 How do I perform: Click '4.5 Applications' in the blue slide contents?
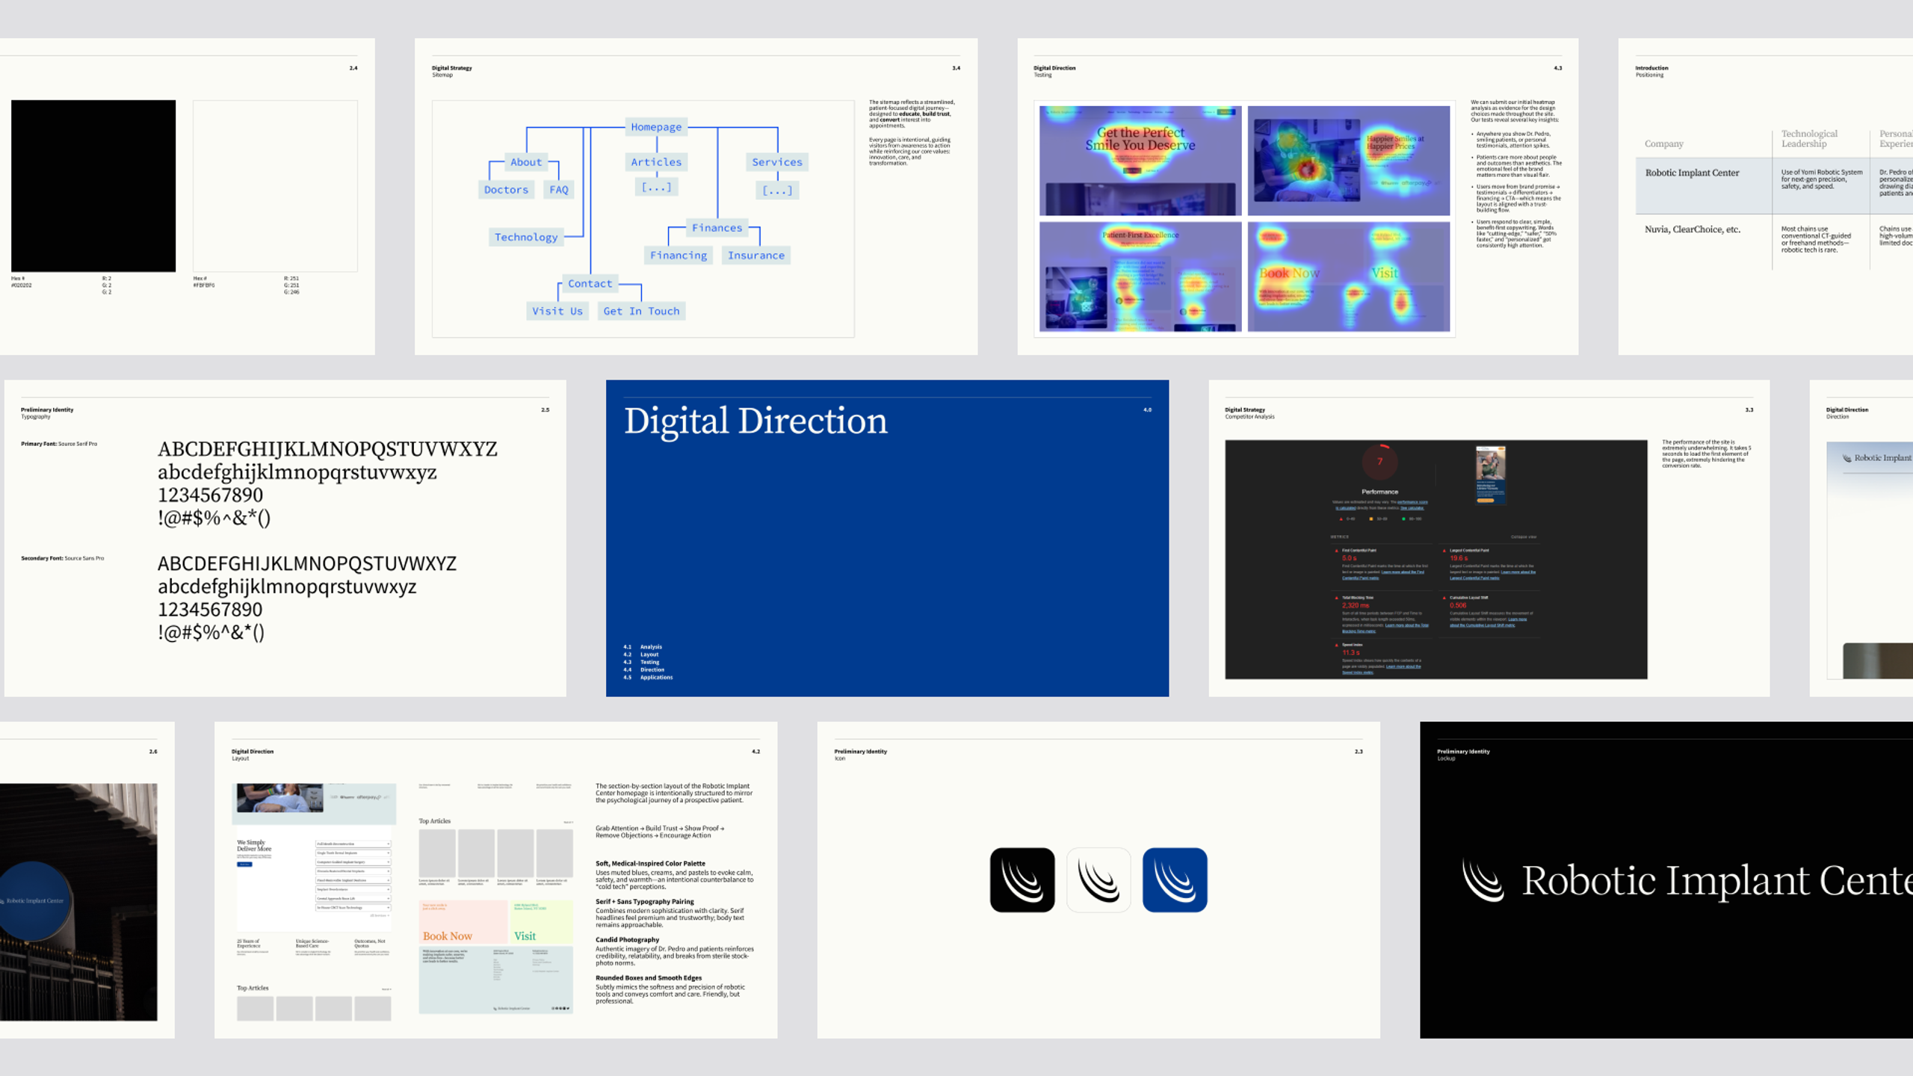pos(648,677)
